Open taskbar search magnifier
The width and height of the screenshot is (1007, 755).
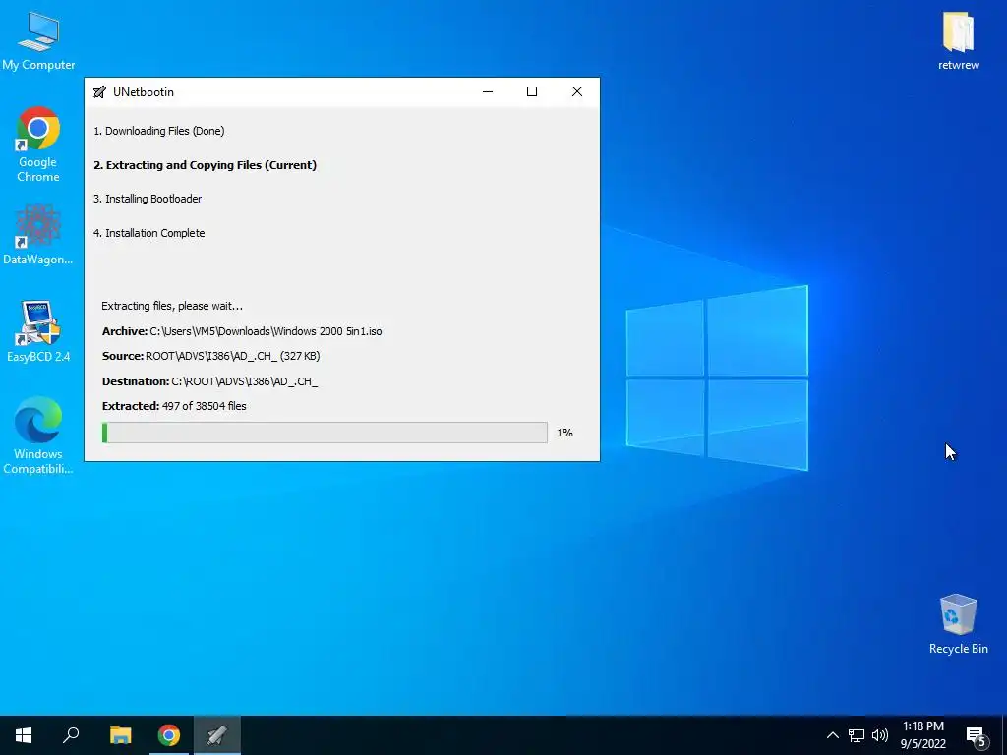coord(71,735)
